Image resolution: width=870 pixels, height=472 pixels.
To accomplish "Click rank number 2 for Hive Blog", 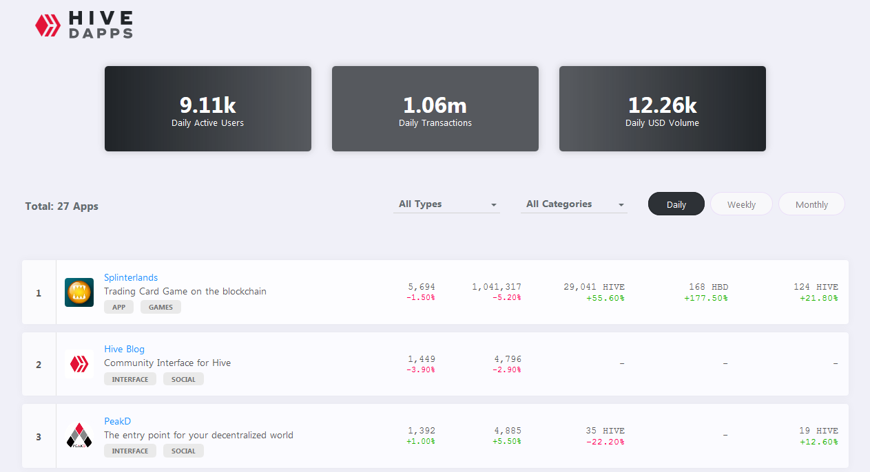I will point(39,365).
